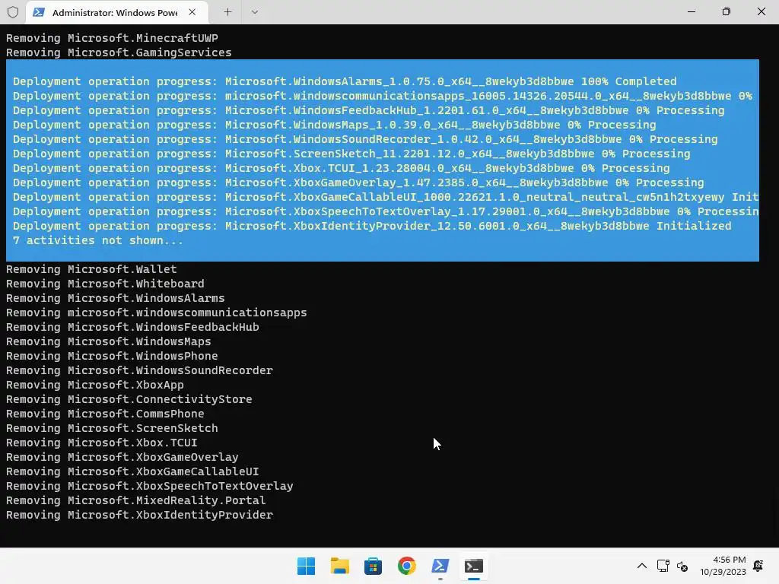Image resolution: width=779 pixels, height=584 pixels.
Task: Click the line "Removing Microsoft.XboxGameCallableUI"
Action: (x=132, y=471)
